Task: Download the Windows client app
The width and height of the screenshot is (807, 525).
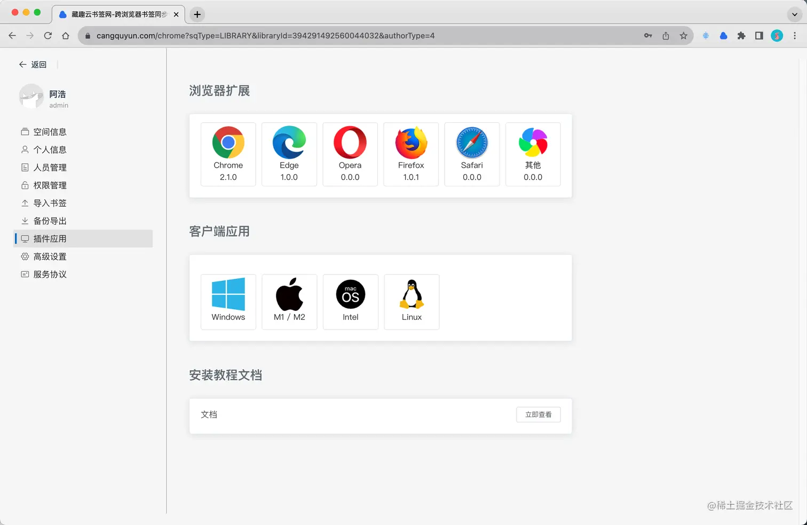Action: [x=228, y=302]
